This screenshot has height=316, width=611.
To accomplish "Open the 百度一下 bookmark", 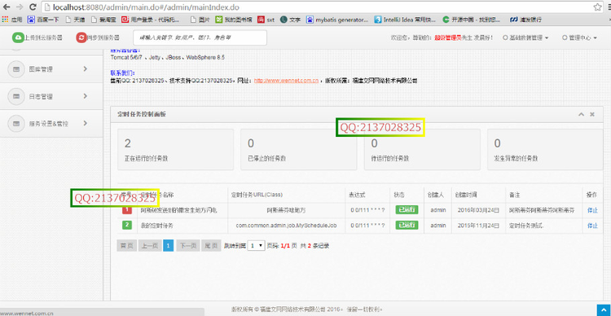I will [x=43, y=19].
